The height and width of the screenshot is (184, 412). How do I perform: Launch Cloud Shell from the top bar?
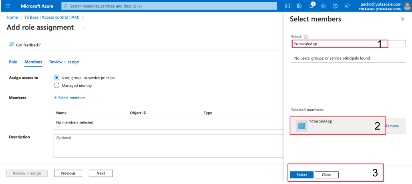point(287,6)
